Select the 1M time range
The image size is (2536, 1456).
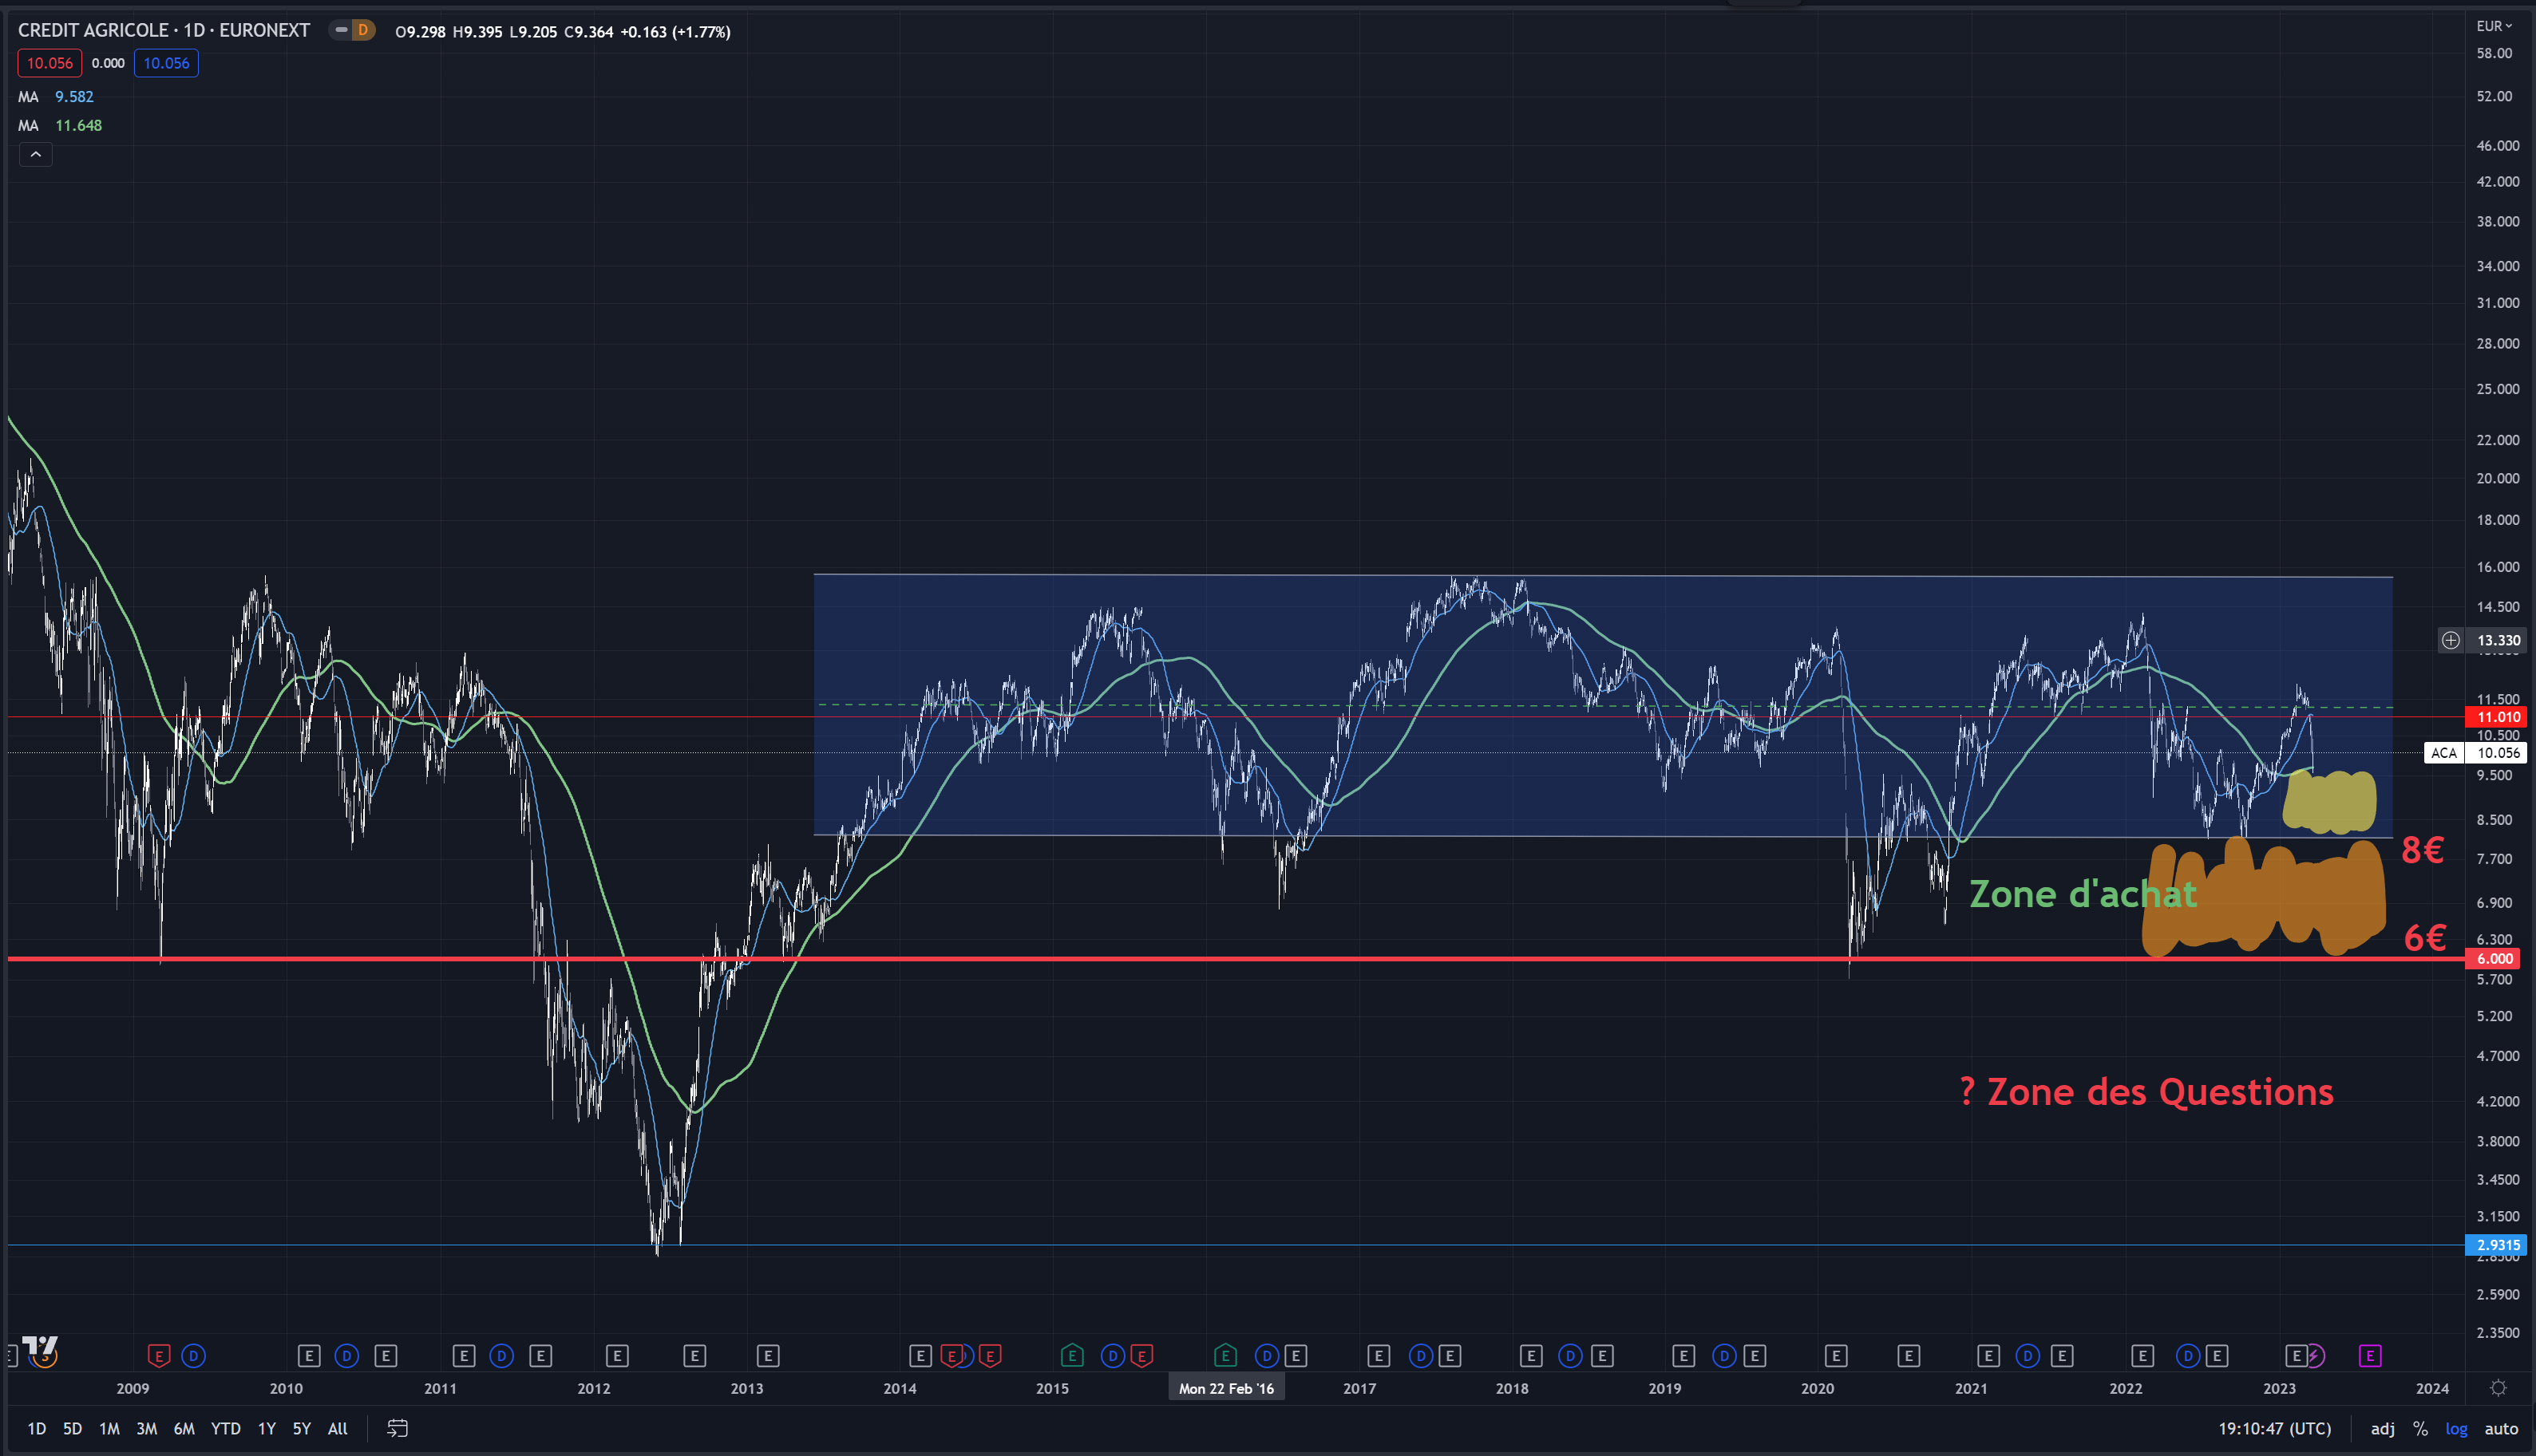pyautogui.click(x=109, y=1428)
